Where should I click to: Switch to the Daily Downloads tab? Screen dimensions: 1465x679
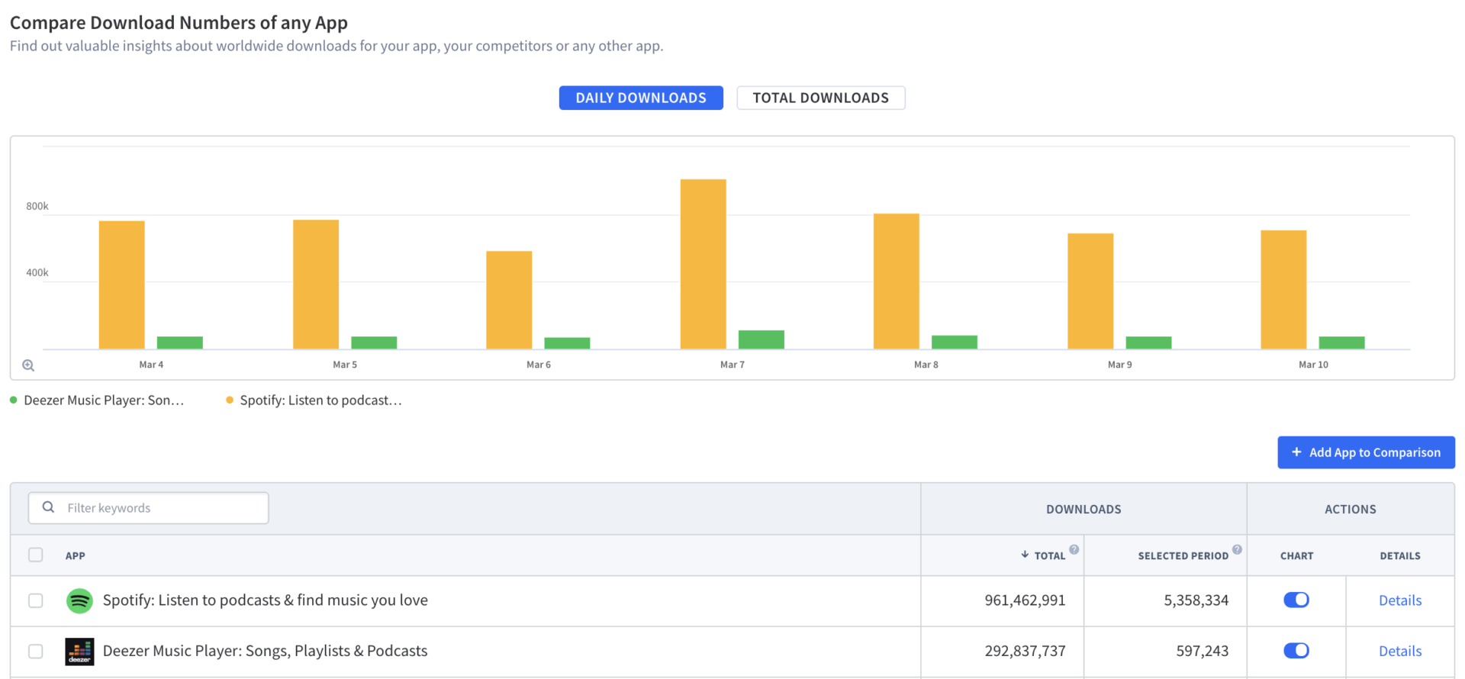tap(641, 98)
